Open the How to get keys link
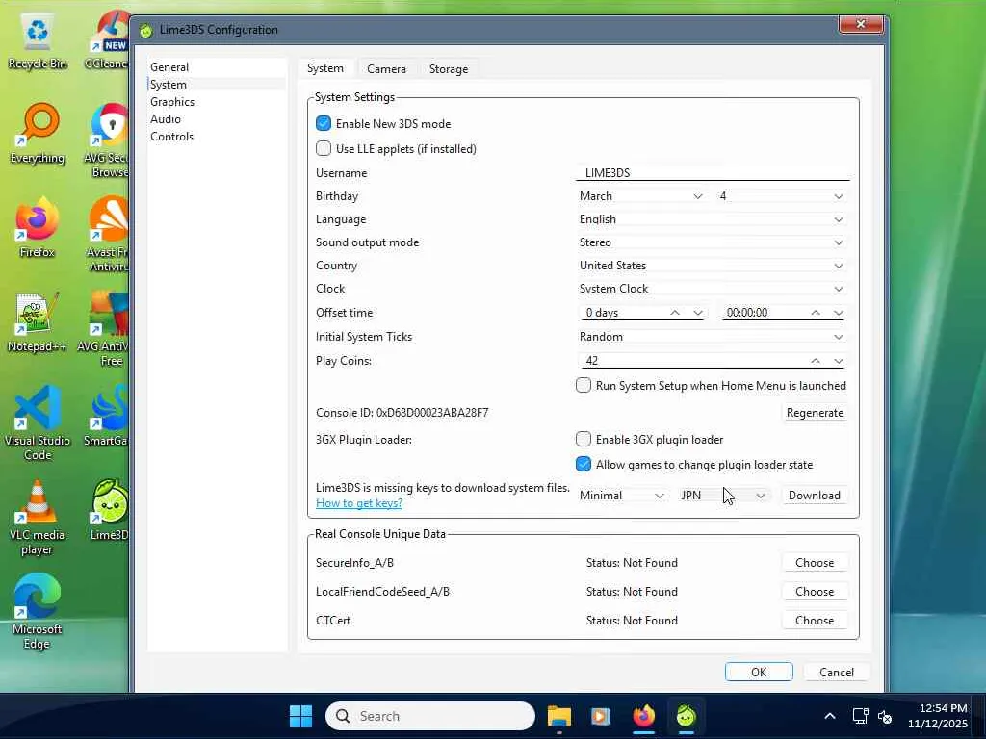986x739 pixels. click(359, 502)
